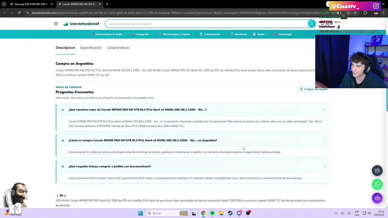This screenshot has width=388, height=218.
Task: Open the Chrome three-dot menu
Action: pyautogui.click(x=384, y=13)
